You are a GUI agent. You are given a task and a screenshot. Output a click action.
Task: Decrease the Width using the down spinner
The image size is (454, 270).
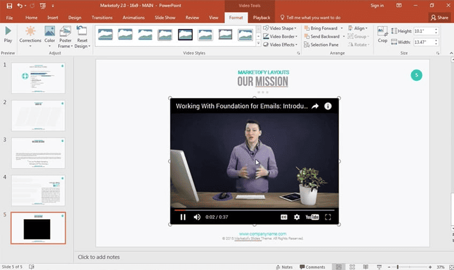pos(436,44)
